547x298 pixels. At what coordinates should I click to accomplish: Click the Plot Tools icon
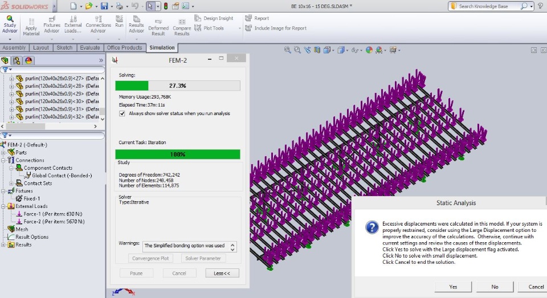209,28
